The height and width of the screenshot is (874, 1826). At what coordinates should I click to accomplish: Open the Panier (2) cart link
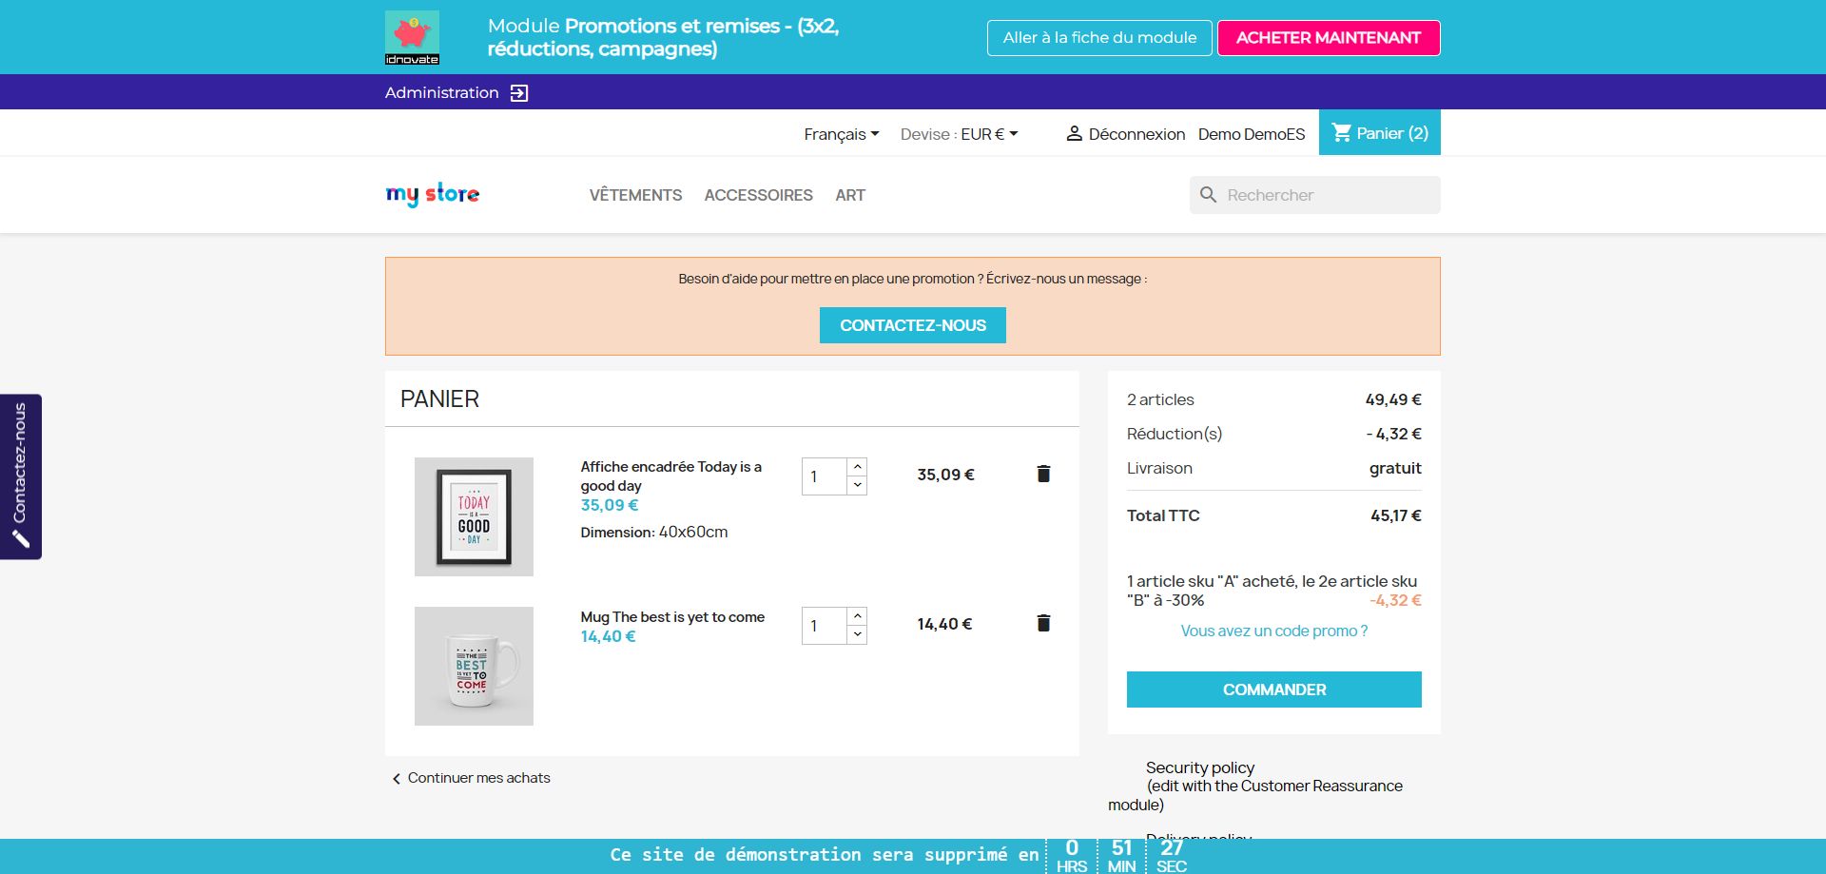[x=1380, y=132]
